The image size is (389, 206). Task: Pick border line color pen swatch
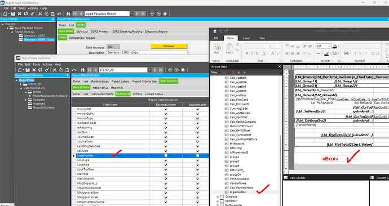tap(326, 53)
